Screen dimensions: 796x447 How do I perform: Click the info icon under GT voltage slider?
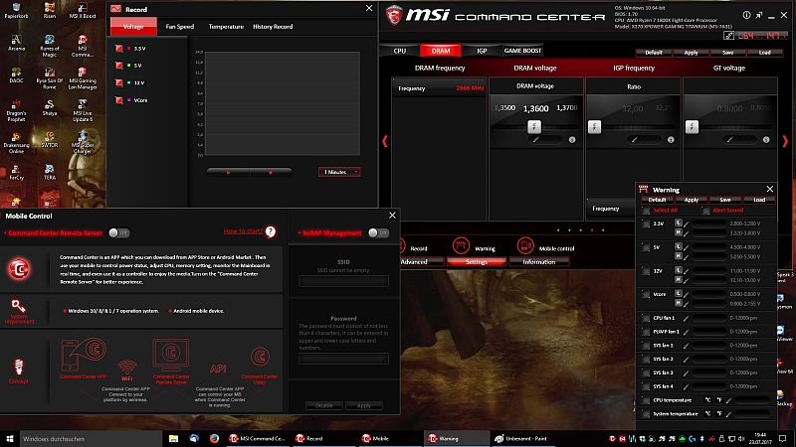click(x=766, y=140)
